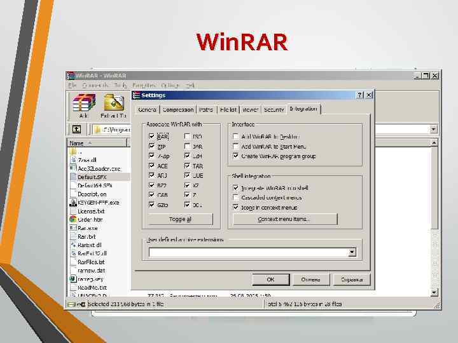This screenshot has height=343, width=458.
Task: Confirm settings with OK button
Action: (x=271, y=279)
